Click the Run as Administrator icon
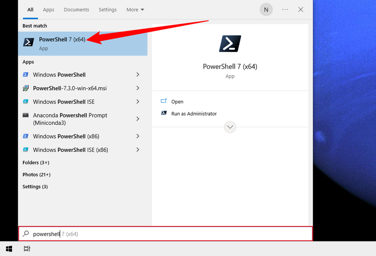 coord(164,113)
